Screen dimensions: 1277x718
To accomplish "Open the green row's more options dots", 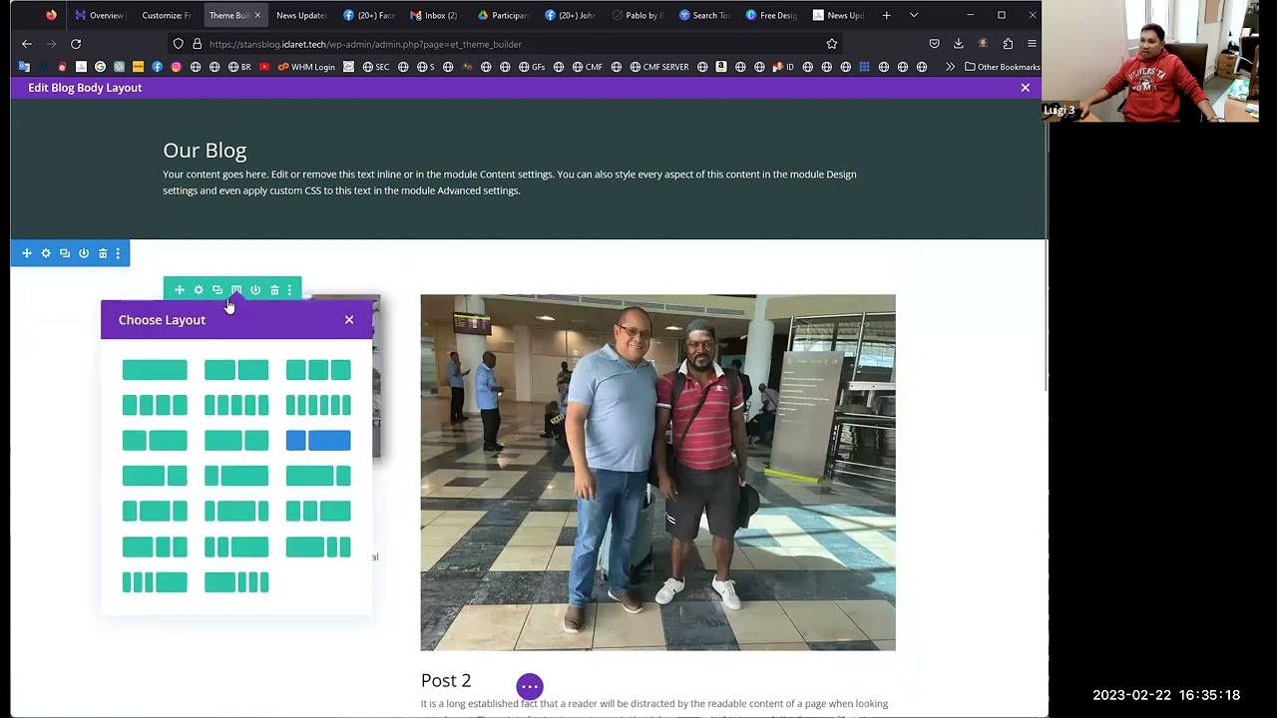I will coord(289,290).
